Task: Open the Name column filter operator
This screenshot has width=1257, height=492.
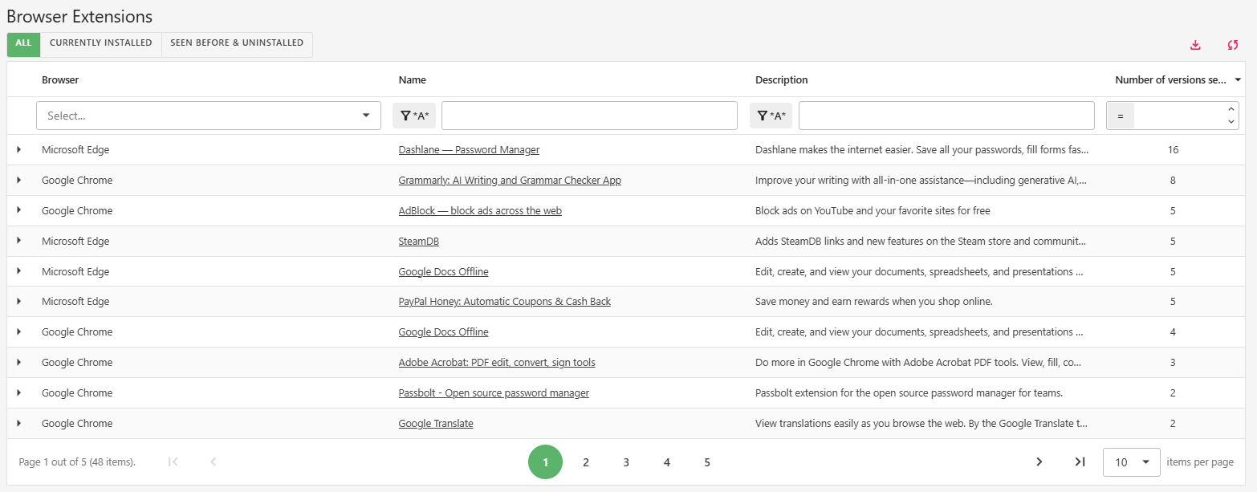Action: 414,116
